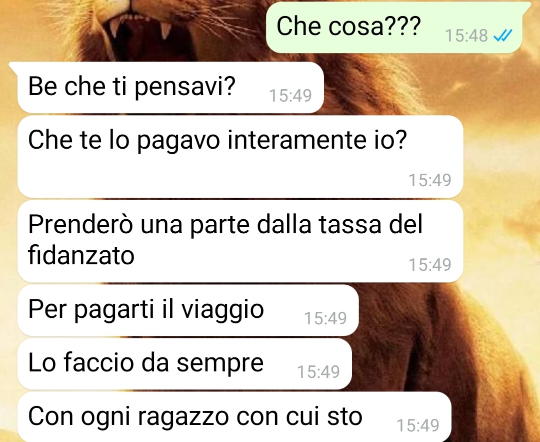This screenshot has height=442, width=540.
Task: Tap the 15:48 timestamp on sent message
Action: [466, 36]
